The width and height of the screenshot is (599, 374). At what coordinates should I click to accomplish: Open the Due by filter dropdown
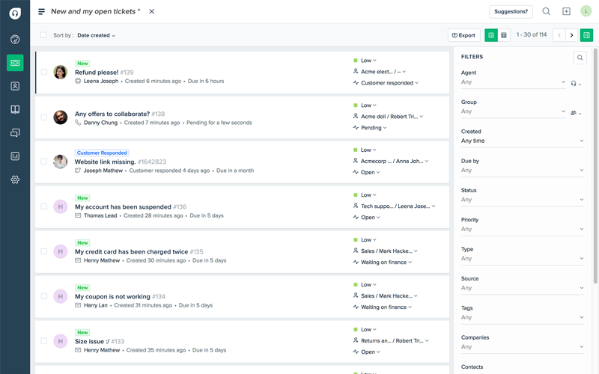point(522,170)
